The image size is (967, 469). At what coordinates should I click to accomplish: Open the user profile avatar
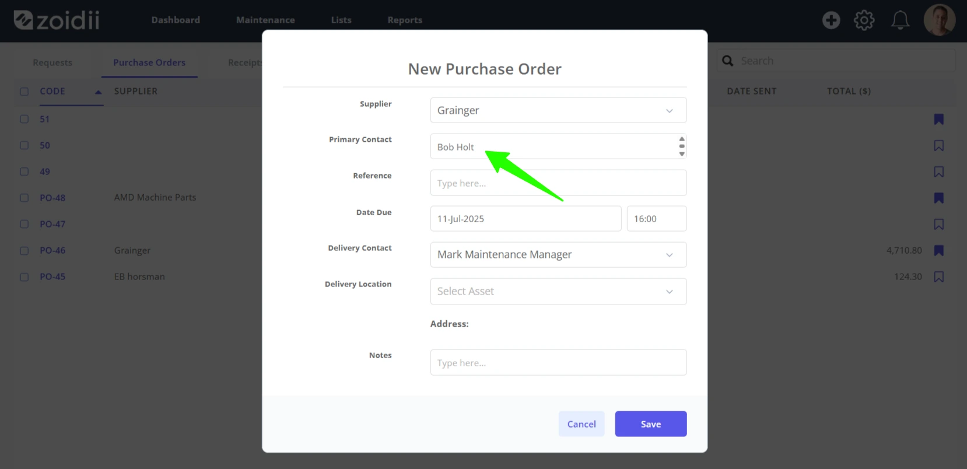point(939,20)
